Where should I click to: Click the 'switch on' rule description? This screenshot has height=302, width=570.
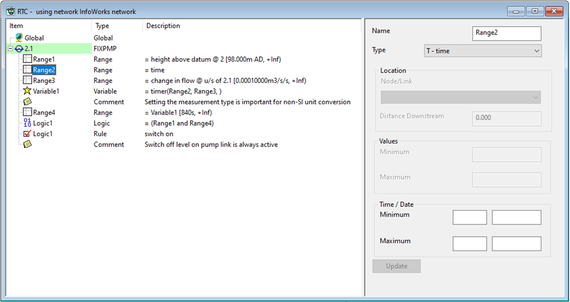[159, 134]
